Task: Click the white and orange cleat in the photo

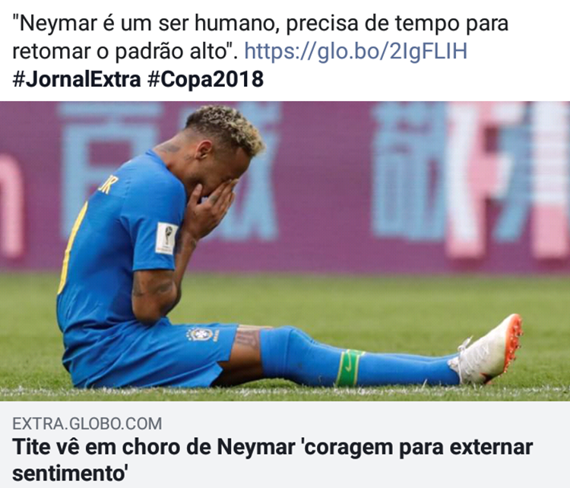Action: tap(487, 351)
